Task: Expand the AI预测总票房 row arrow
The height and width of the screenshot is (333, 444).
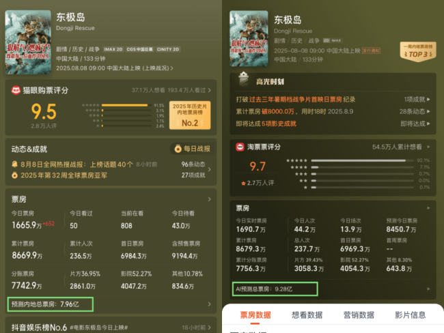Action: coord(428,289)
